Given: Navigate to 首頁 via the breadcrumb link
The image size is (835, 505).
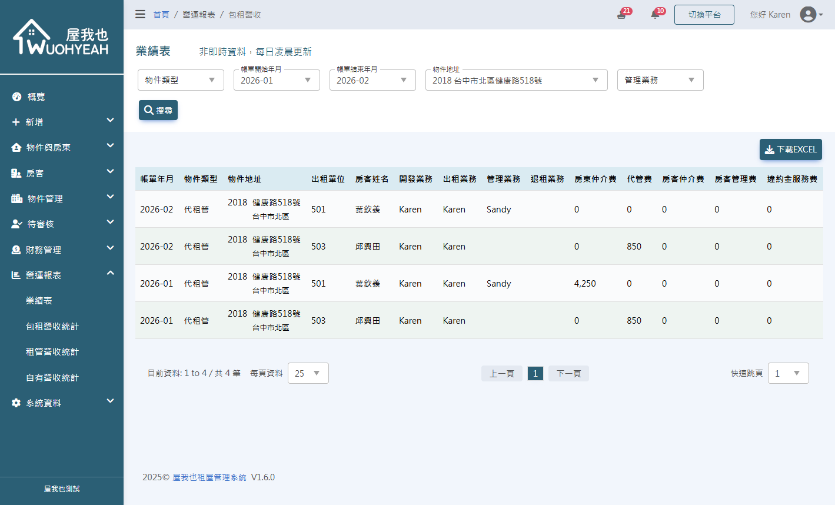Looking at the screenshot, I should (161, 14).
